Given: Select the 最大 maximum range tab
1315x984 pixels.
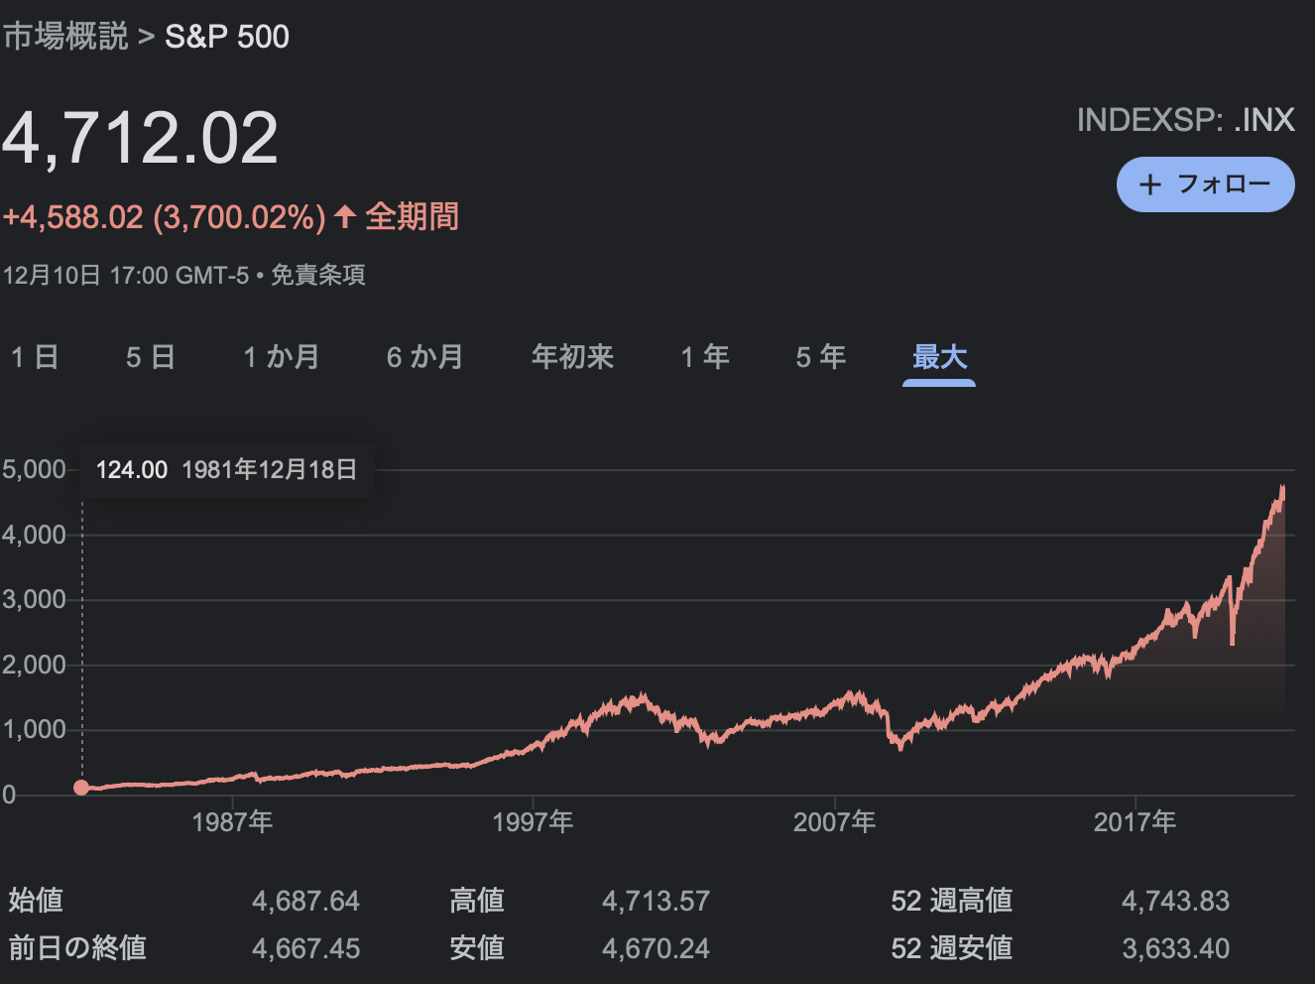Looking at the screenshot, I should coord(939,357).
